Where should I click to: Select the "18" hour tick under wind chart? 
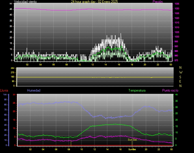[x=132, y=65]
